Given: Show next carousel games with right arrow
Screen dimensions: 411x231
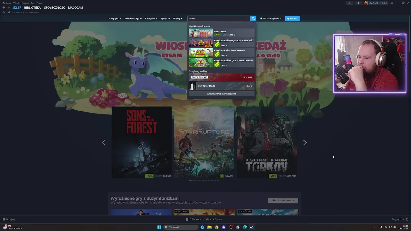Looking at the screenshot, I should tap(305, 143).
